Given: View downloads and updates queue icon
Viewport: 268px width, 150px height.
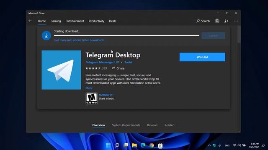Looking at the screenshot, I should pos(226,21).
